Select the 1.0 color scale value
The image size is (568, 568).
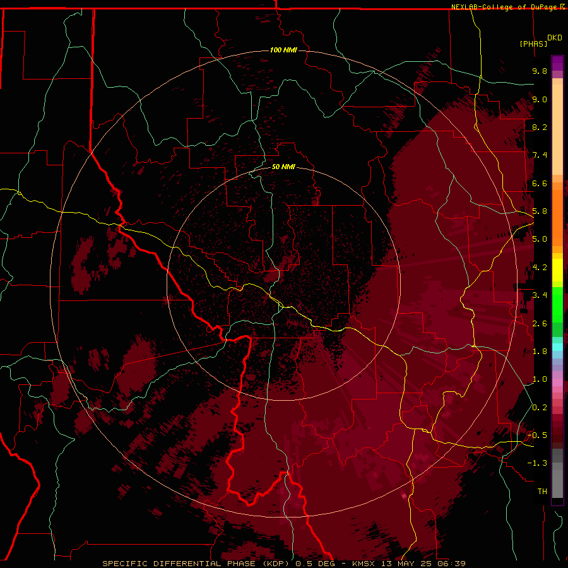point(540,379)
